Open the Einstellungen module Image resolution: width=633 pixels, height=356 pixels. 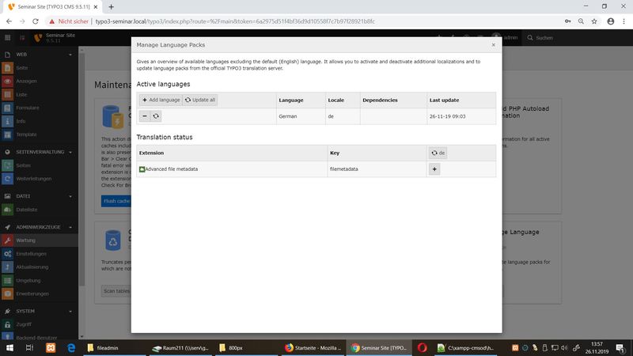pos(39,254)
